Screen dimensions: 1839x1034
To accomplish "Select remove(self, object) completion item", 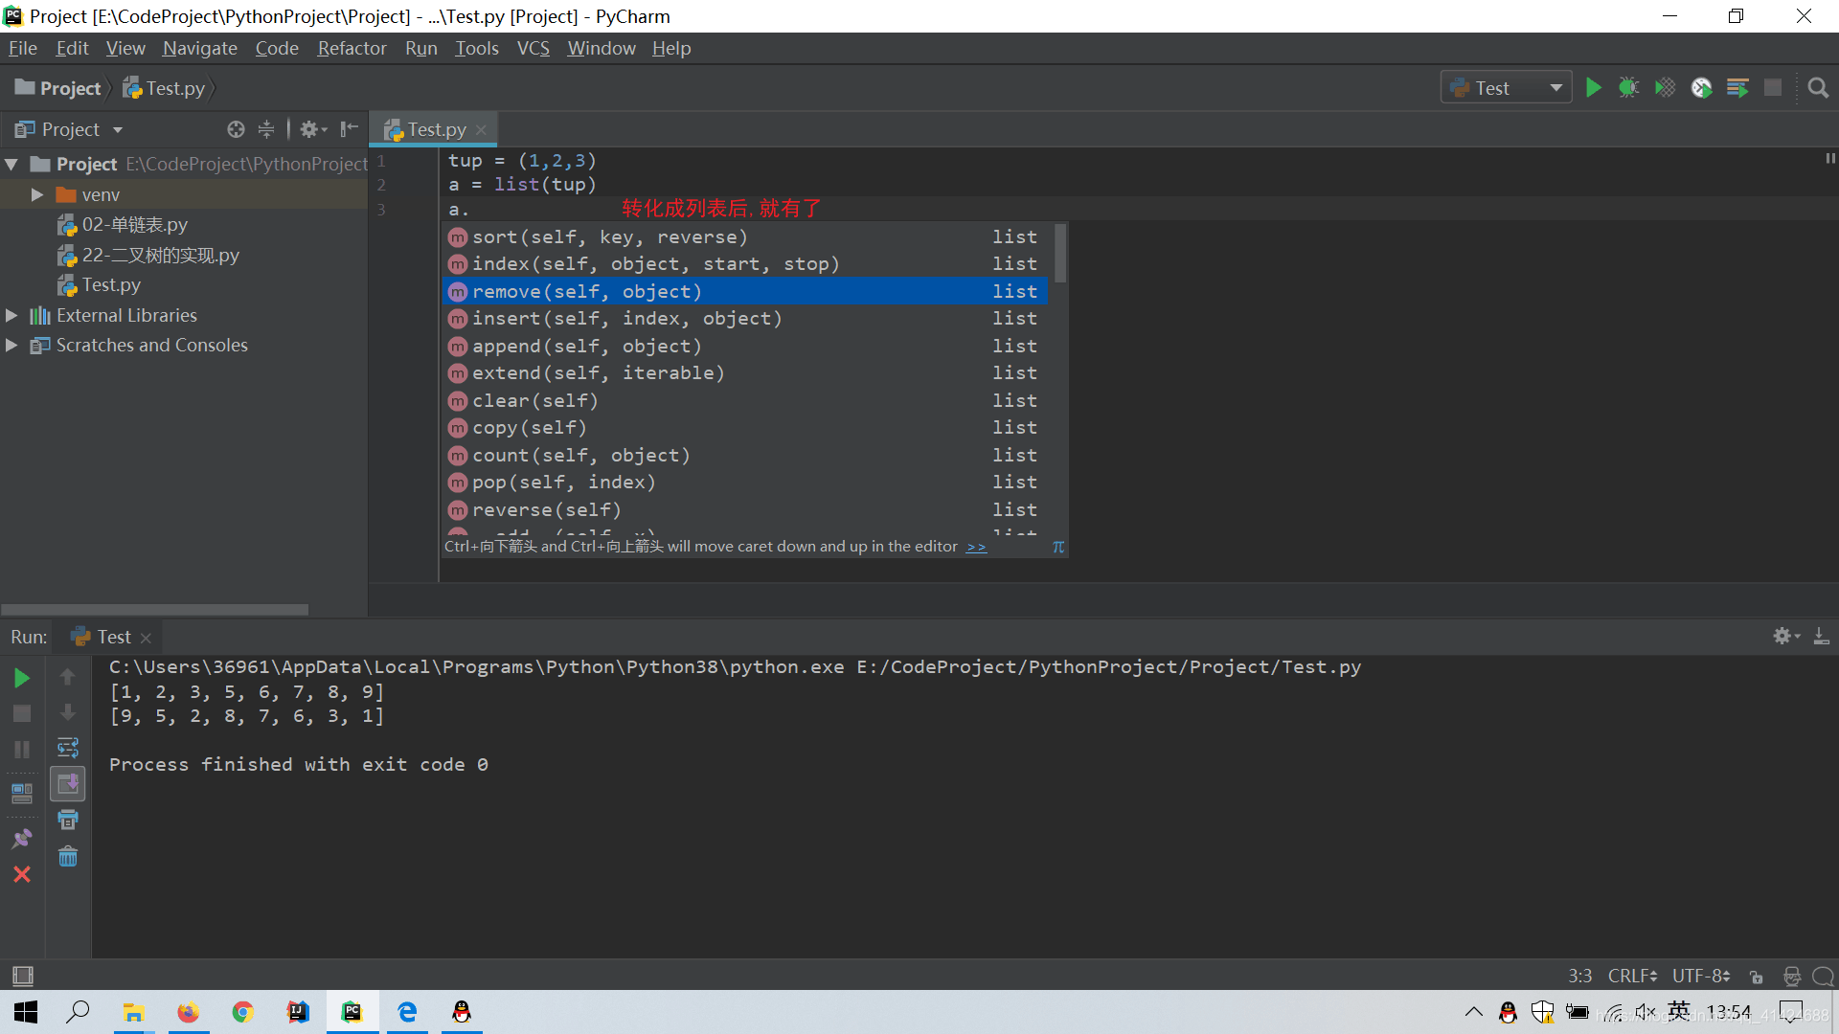I will tap(744, 291).
